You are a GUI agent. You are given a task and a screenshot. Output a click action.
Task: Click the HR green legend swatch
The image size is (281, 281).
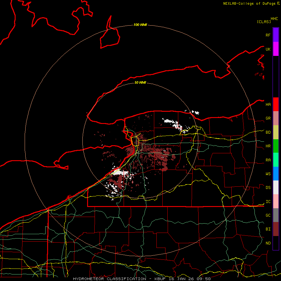tap(276, 146)
